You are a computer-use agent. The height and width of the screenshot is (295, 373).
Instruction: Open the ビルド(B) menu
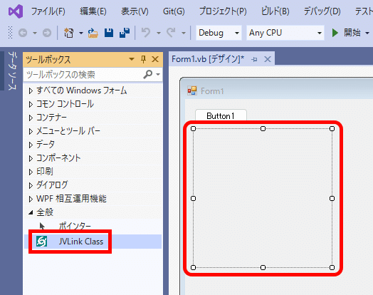pos(275,11)
